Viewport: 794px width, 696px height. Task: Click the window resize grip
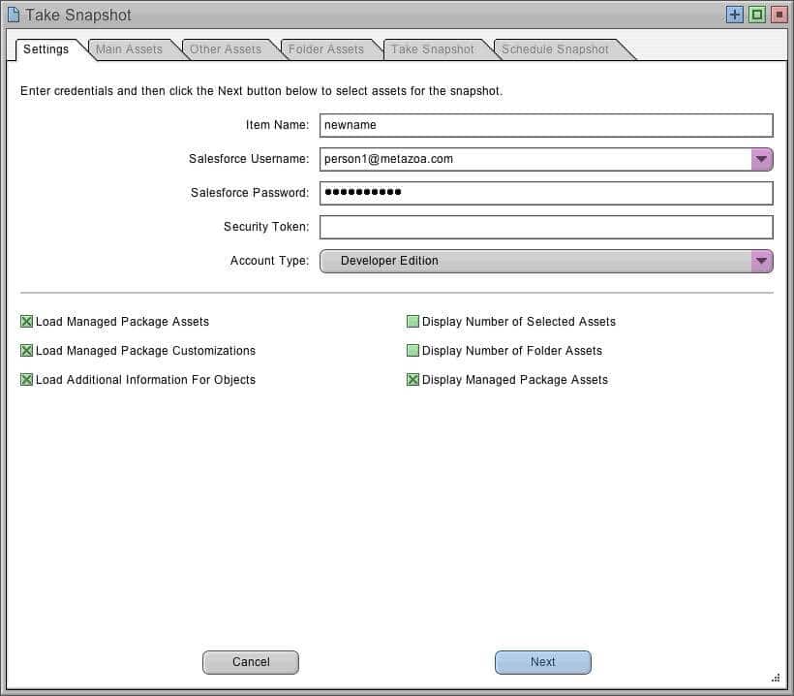[x=776, y=678]
